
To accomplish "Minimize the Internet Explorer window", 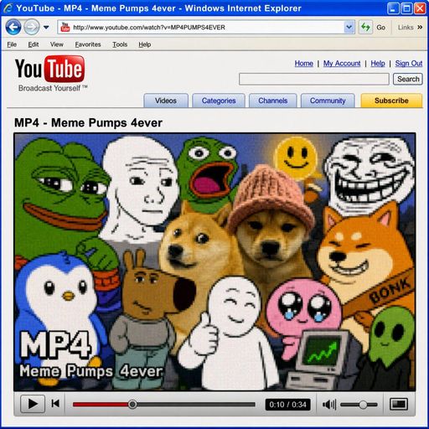I will click(393, 8).
